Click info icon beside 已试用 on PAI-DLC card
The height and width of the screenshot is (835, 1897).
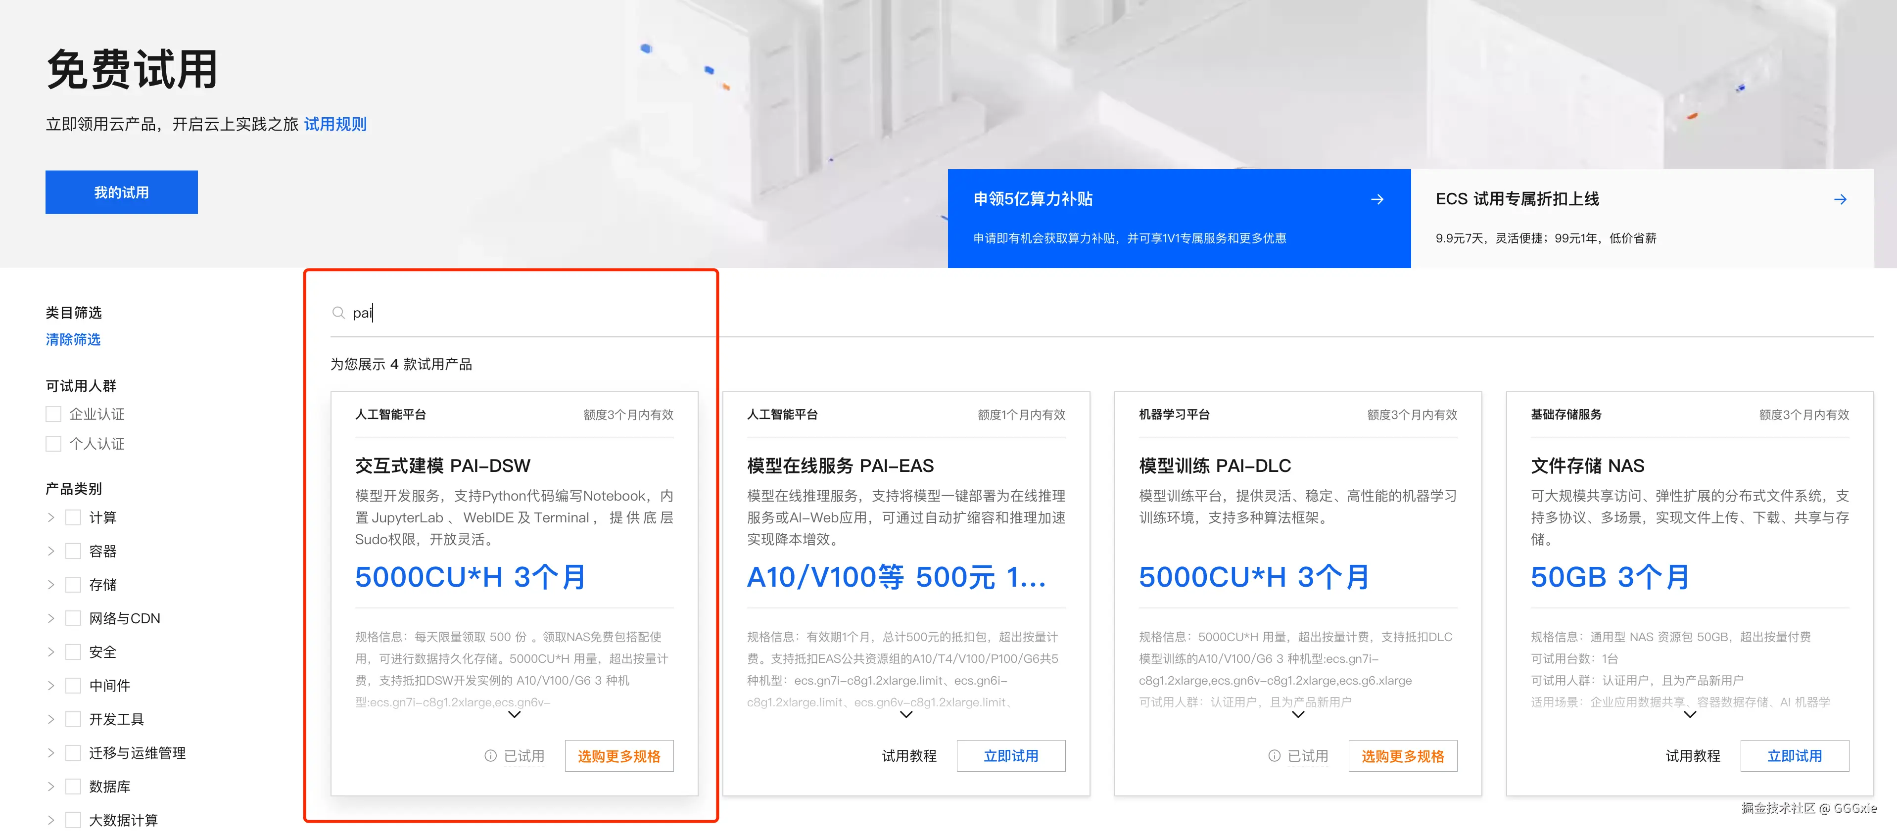pyautogui.click(x=1274, y=756)
